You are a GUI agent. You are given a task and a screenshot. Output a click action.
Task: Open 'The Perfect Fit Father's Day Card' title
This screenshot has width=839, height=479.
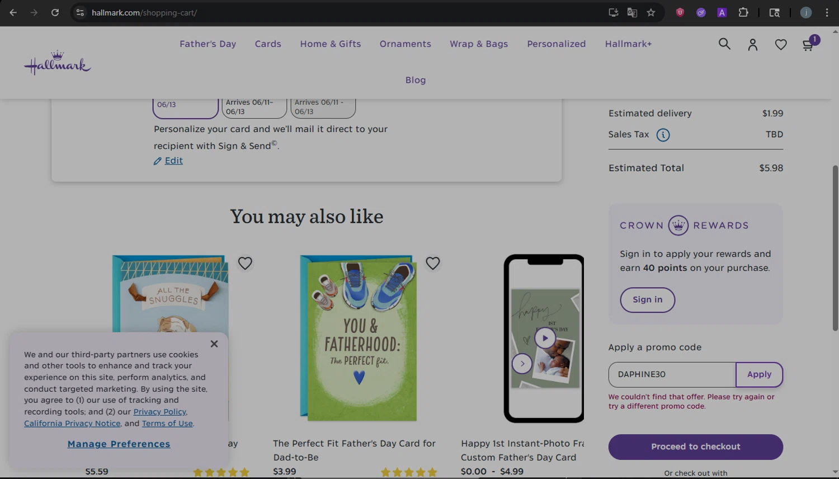[354, 450]
